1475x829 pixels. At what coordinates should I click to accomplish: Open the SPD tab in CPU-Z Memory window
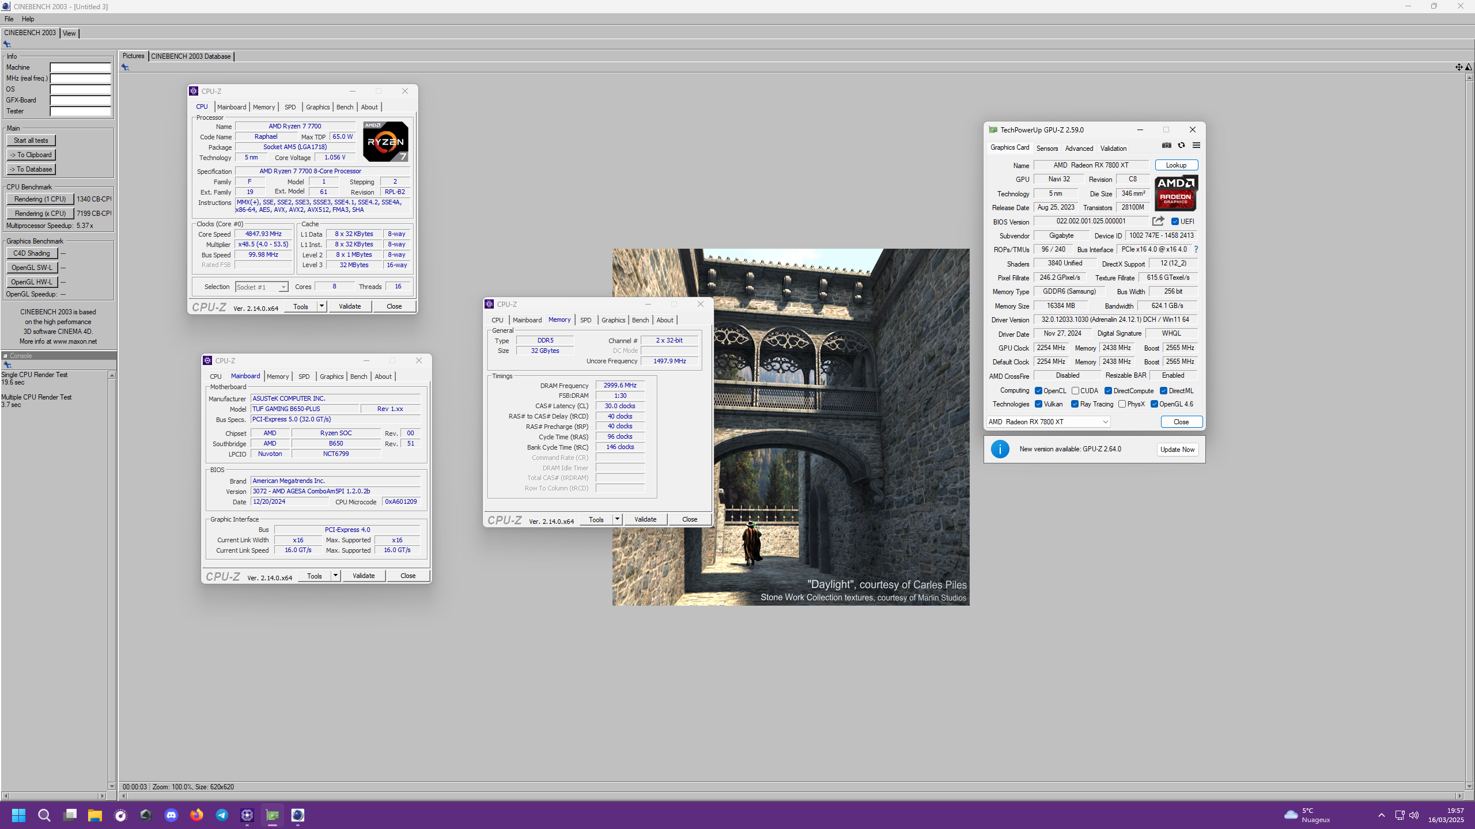pos(585,320)
